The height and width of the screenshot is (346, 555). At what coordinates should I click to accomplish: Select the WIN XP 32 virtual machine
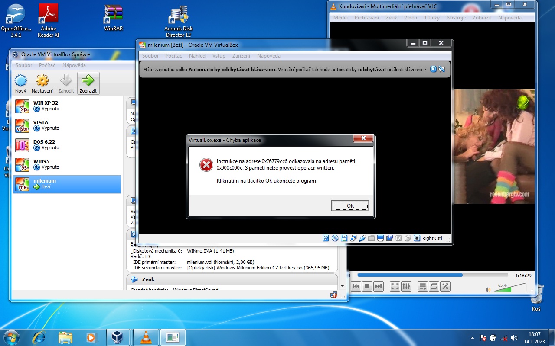[67, 106]
